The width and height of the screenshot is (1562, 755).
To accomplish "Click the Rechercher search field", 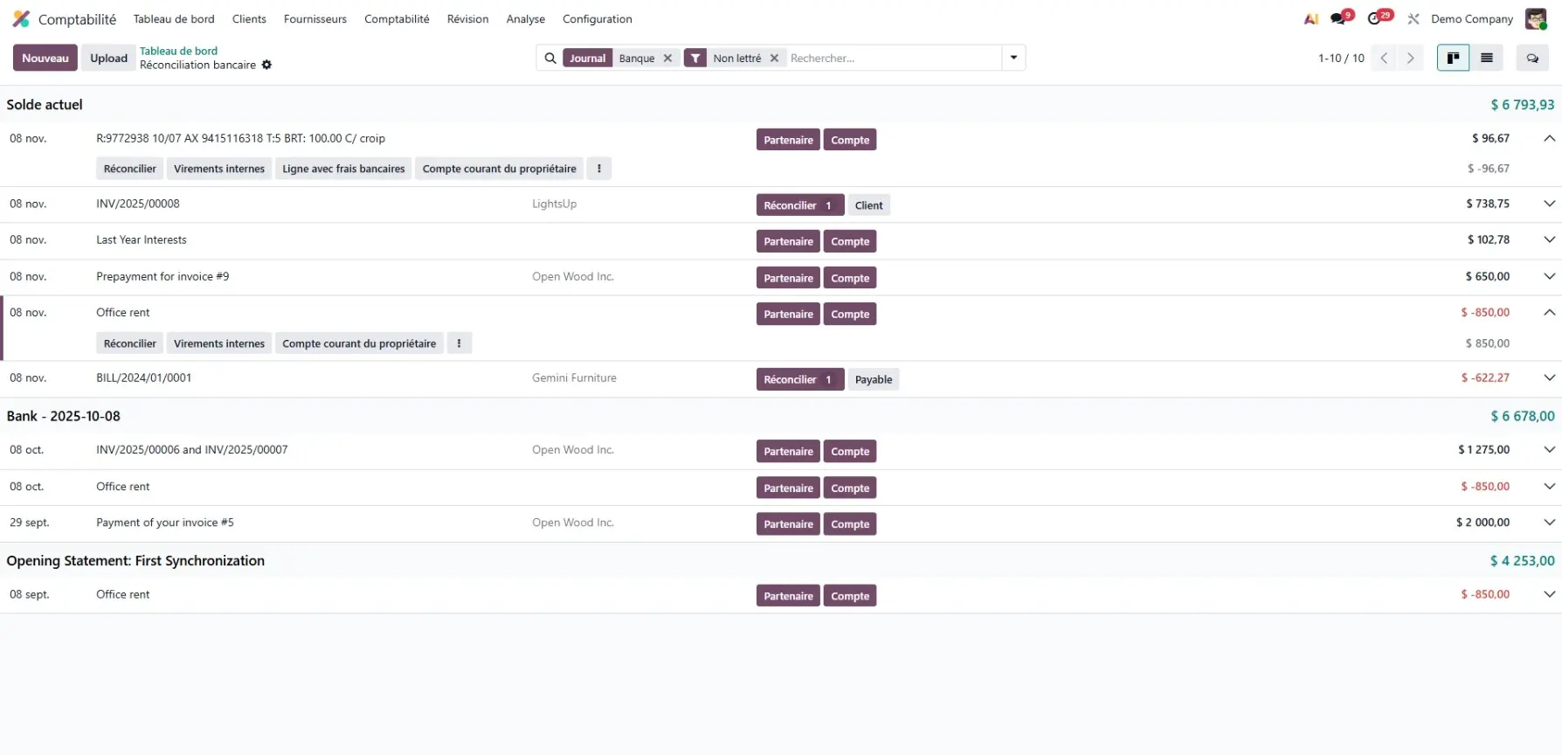I will (891, 58).
